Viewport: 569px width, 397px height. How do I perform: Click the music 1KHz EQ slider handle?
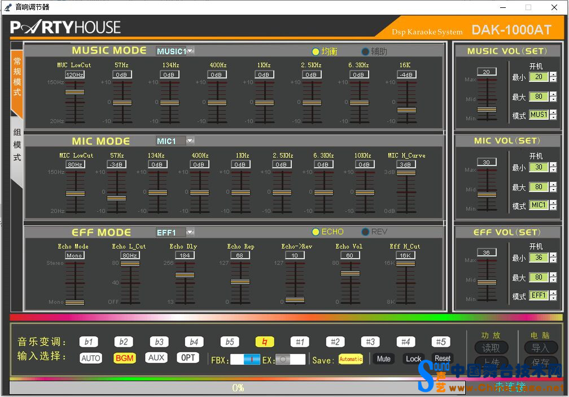pos(264,103)
